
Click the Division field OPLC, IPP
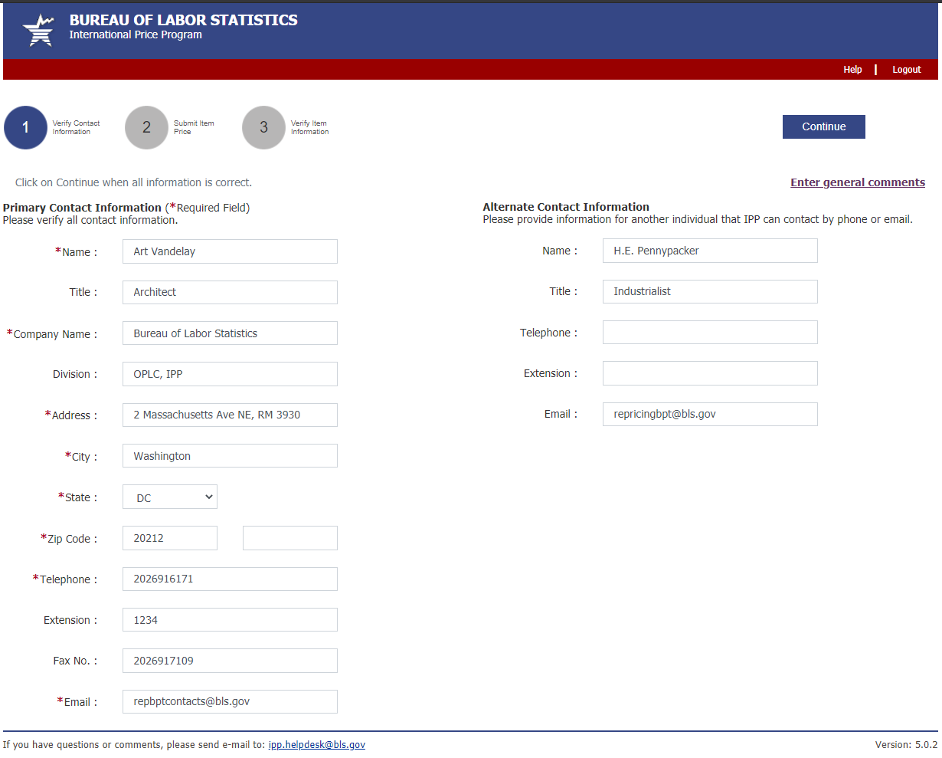click(230, 374)
